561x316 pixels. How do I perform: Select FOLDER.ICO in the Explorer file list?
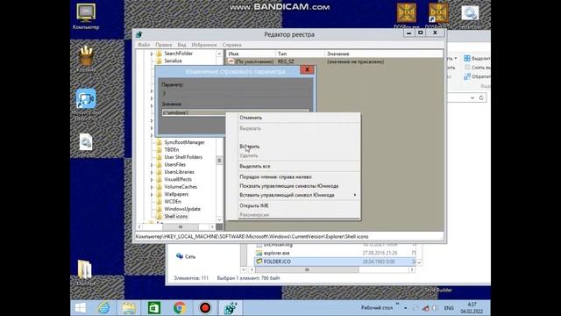[x=277, y=262]
